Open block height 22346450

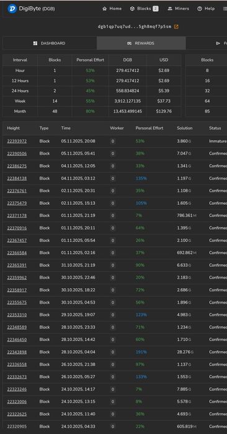coord(17,340)
